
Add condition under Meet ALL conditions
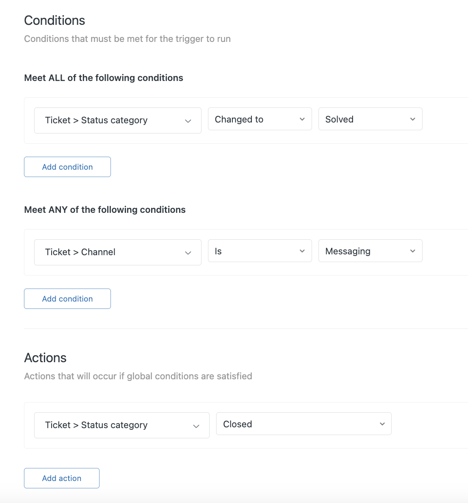click(67, 167)
